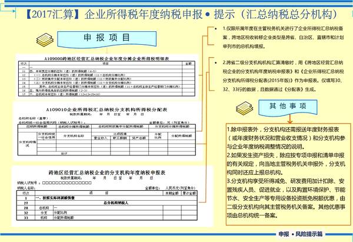Click the 分支机构分摊所得税额 header cell
Screen dimensions: 353x242
coord(172,127)
